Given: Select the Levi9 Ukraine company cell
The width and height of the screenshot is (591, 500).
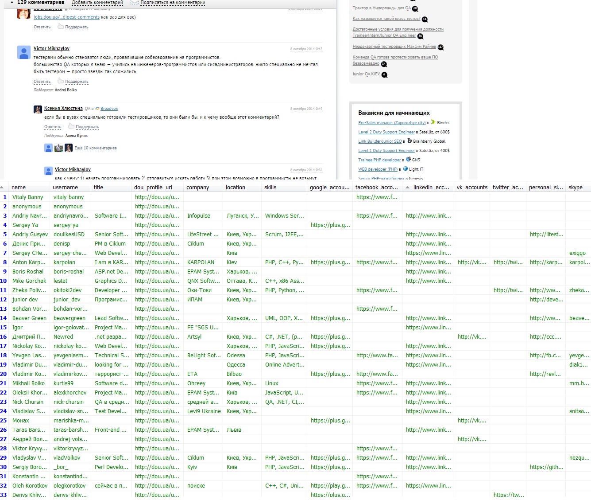Looking at the screenshot, I should click(203, 411).
